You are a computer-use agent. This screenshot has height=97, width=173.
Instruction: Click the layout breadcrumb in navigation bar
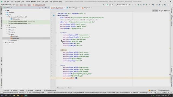29,5
